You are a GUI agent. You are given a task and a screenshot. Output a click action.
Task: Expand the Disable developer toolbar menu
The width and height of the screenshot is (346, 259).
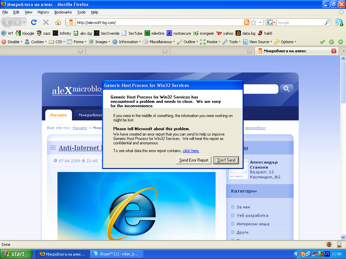click(12, 42)
